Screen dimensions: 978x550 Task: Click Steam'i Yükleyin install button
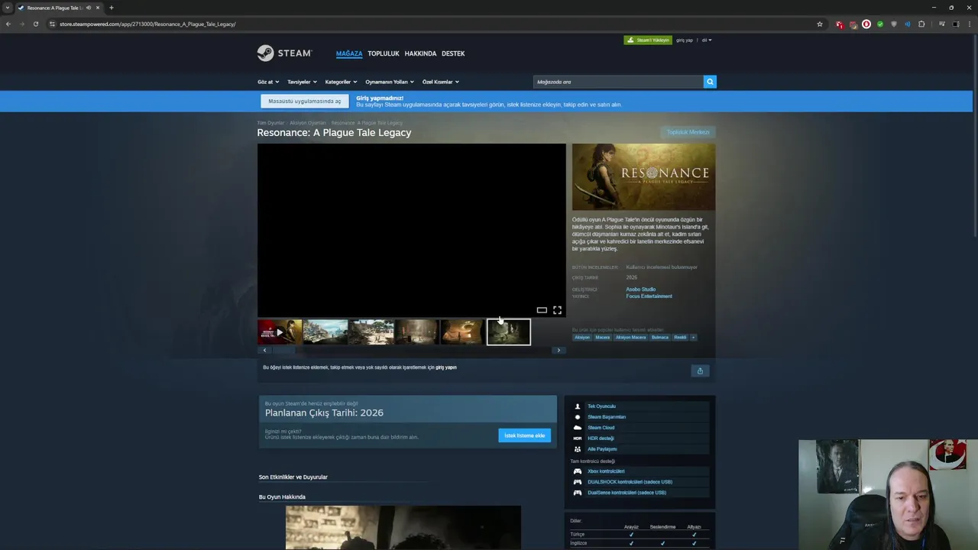(x=648, y=40)
